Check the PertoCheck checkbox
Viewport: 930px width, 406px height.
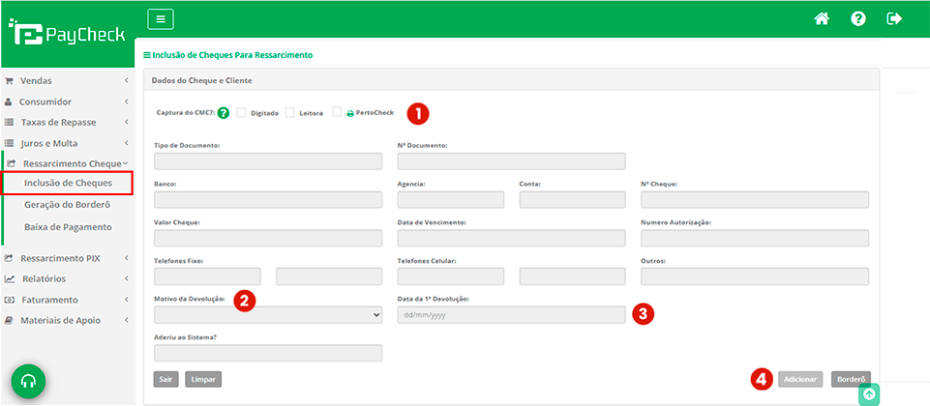click(x=337, y=112)
